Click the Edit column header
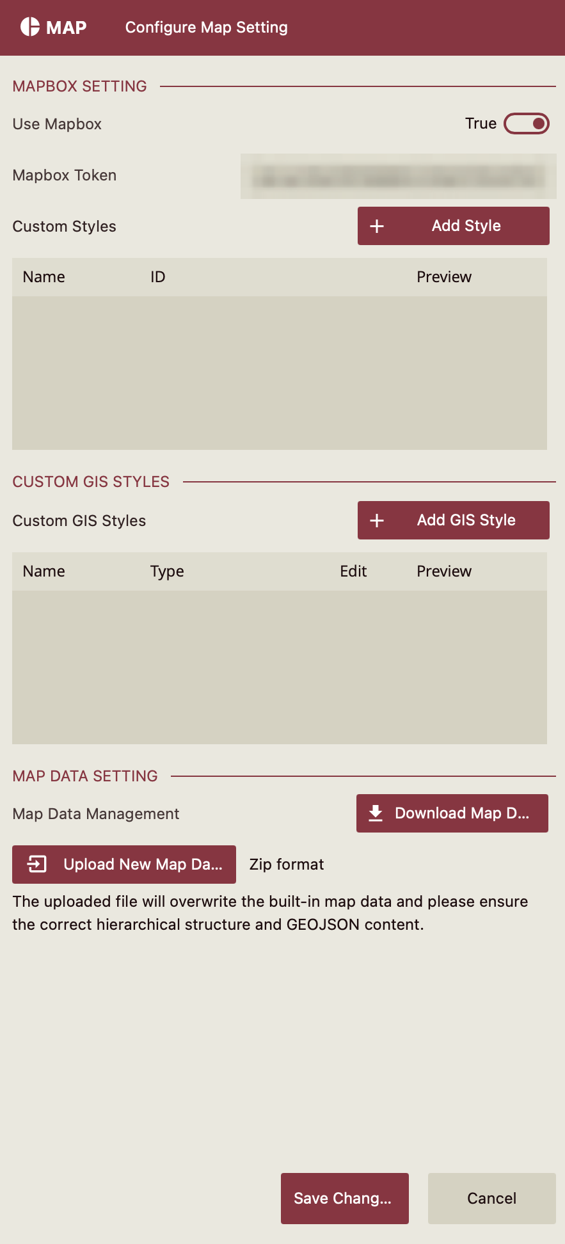 [x=353, y=571]
